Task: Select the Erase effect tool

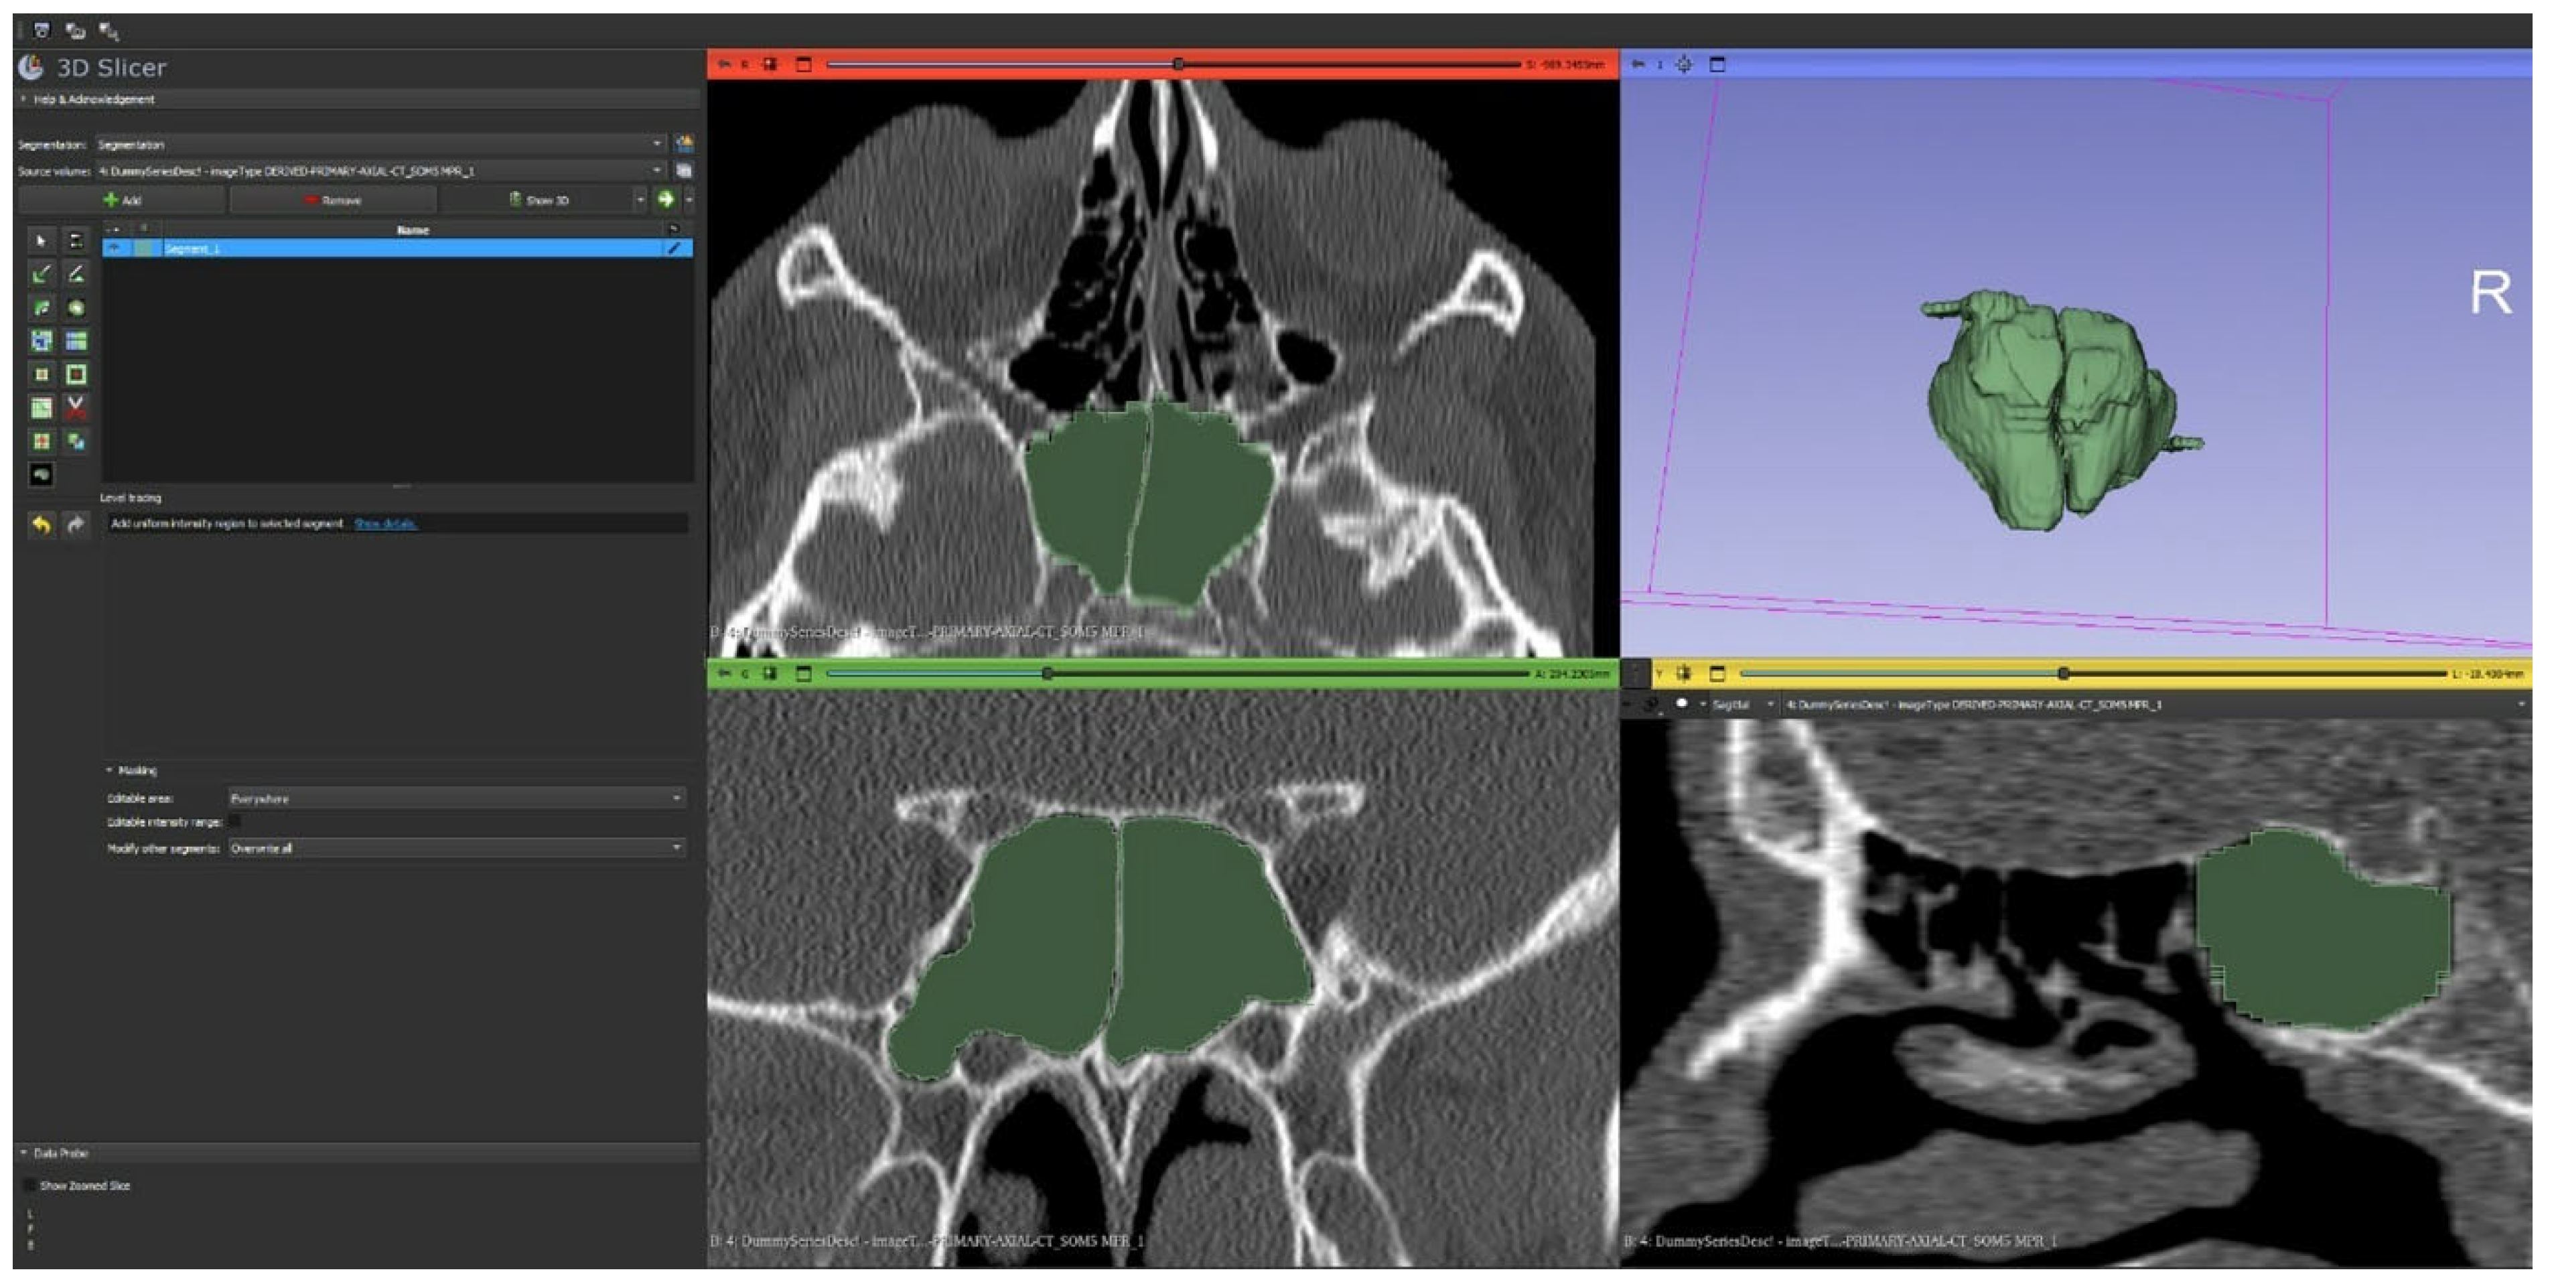Action: (x=42, y=308)
